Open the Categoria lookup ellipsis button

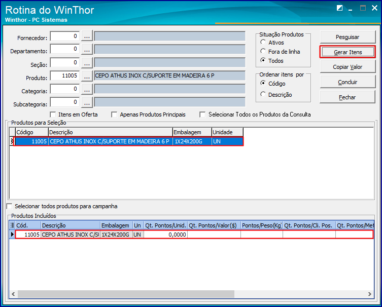[x=87, y=89]
